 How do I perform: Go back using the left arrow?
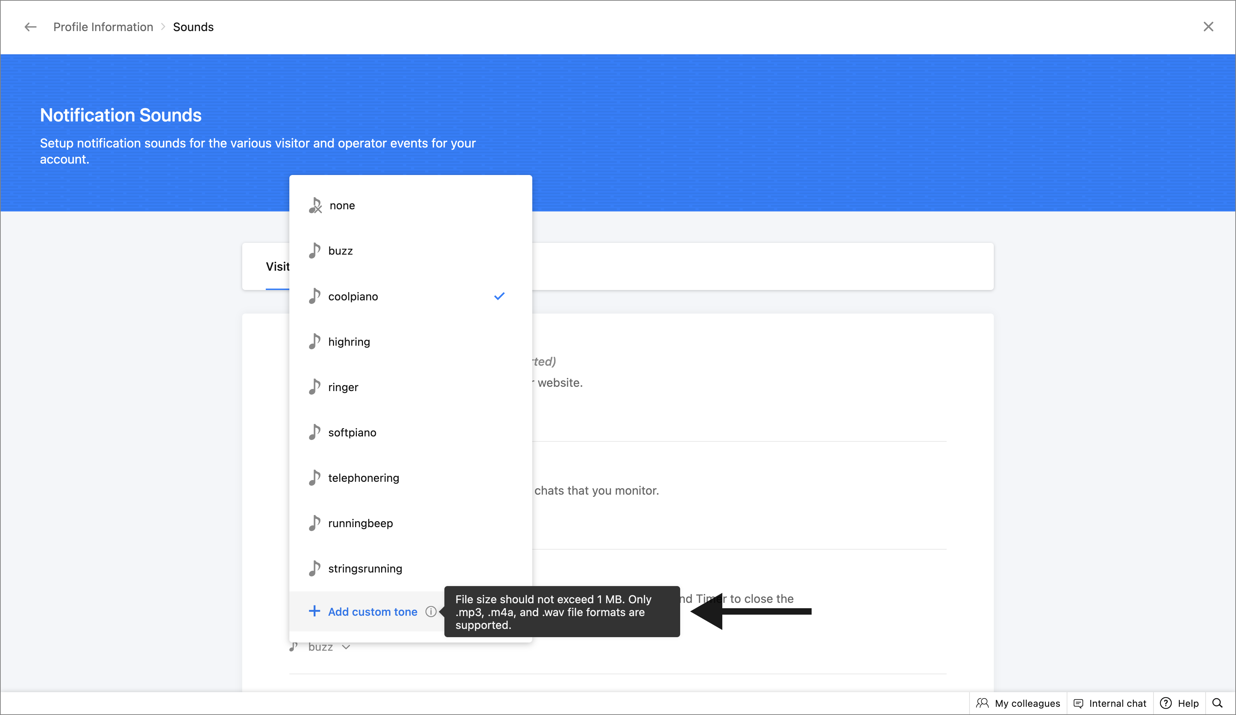(x=30, y=27)
